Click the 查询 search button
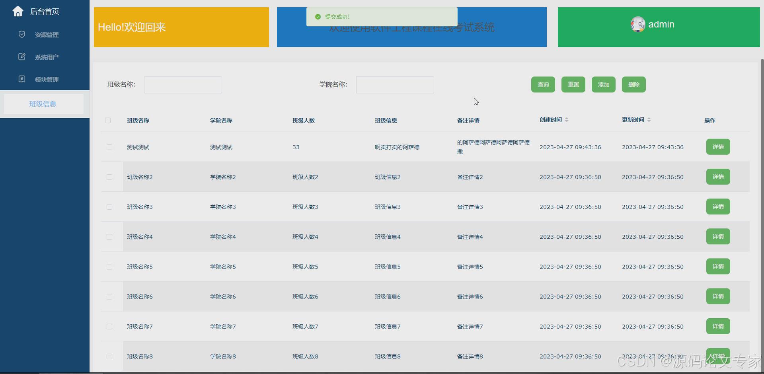764x374 pixels. [543, 84]
